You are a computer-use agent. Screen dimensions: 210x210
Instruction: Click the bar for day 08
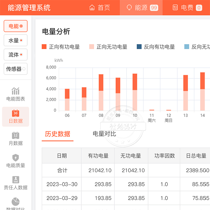(x=101, y=92)
